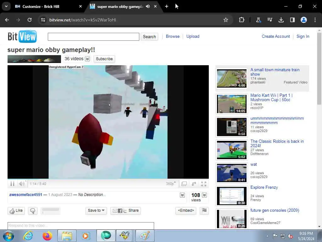Toggle the browser side panel
The width and height of the screenshot is (322, 242).
292,20
